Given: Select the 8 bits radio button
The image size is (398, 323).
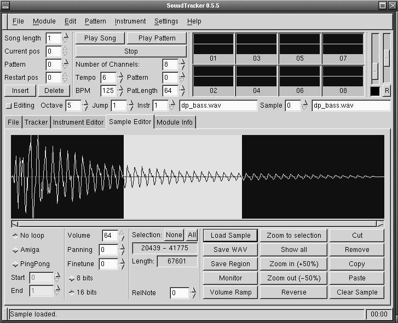Looking at the screenshot, I should pyautogui.click(x=71, y=278).
